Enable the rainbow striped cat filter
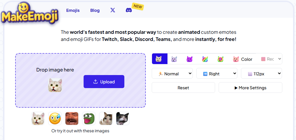This screenshot has width=296, height=140. coord(205,59)
